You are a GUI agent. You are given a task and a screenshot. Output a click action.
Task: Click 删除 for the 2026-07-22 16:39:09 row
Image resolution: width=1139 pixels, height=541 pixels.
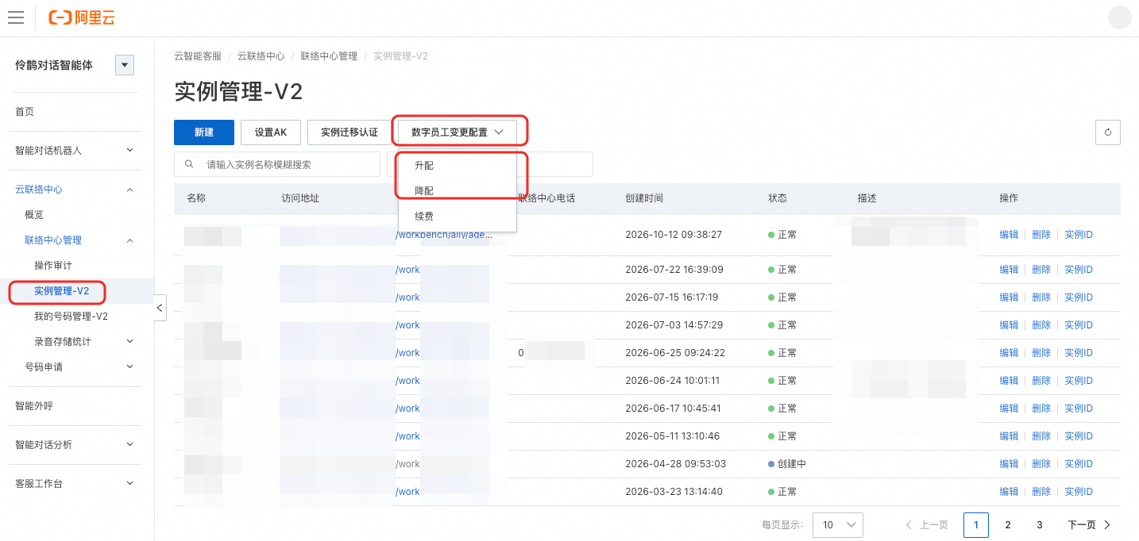tap(1041, 270)
